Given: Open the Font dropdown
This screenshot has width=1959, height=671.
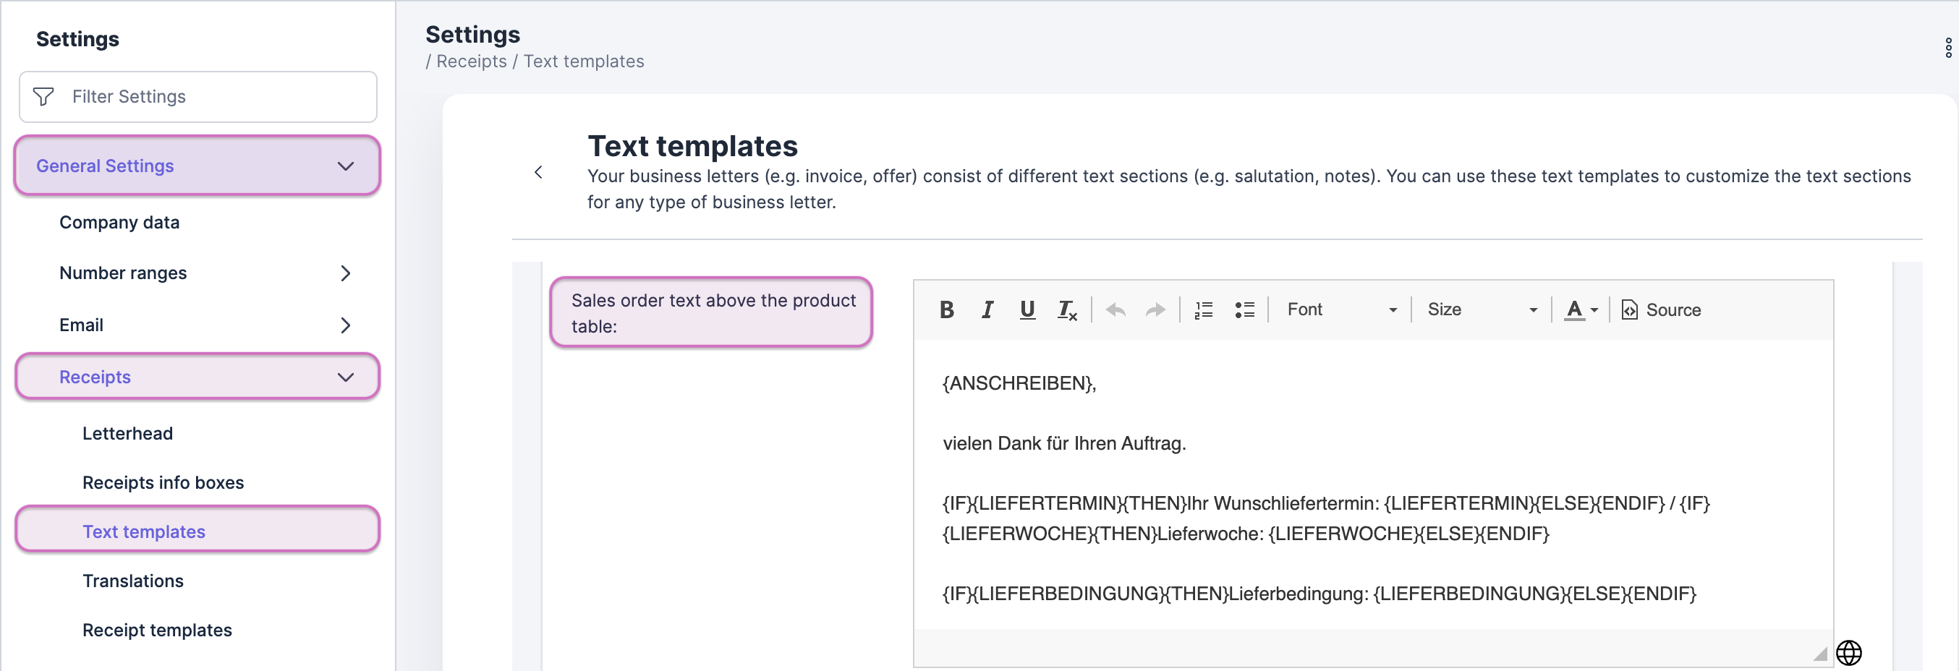Looking at the screenshot, I should (1341, 310).
